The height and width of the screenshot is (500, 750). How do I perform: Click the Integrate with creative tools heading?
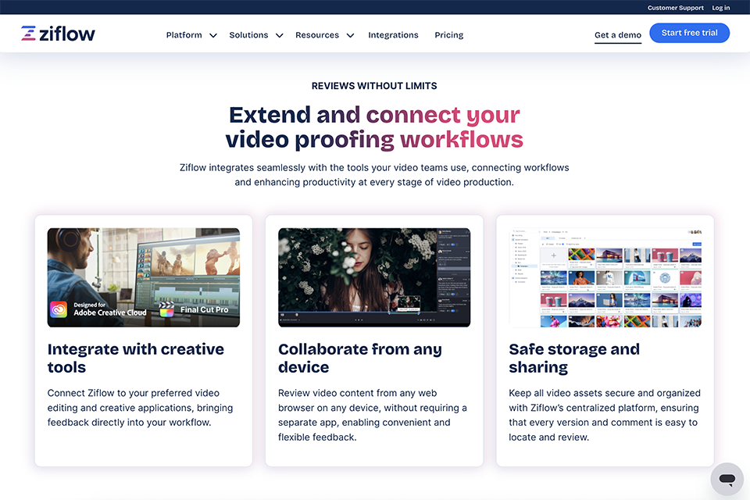click(135, 358)
